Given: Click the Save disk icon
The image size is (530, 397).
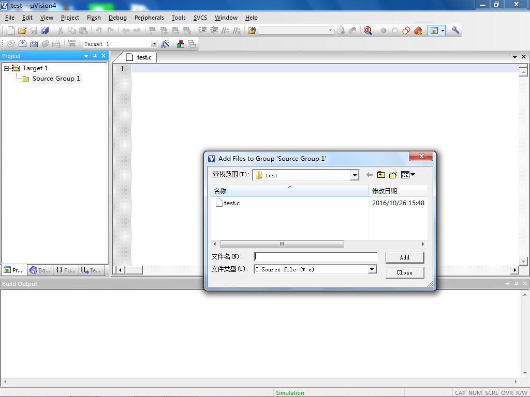Looking at the screenshot, I should (34, 30).
